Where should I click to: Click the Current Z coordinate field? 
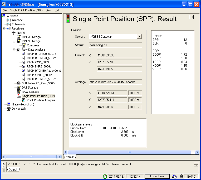[x=119, y=69]
